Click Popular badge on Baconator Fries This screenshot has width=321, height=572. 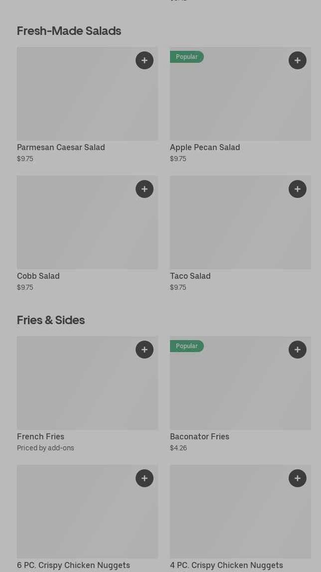click(187, 346)
